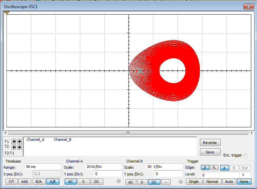
Task: Click the T1 cursor marker at top-left of display
Action: [6, 13]
